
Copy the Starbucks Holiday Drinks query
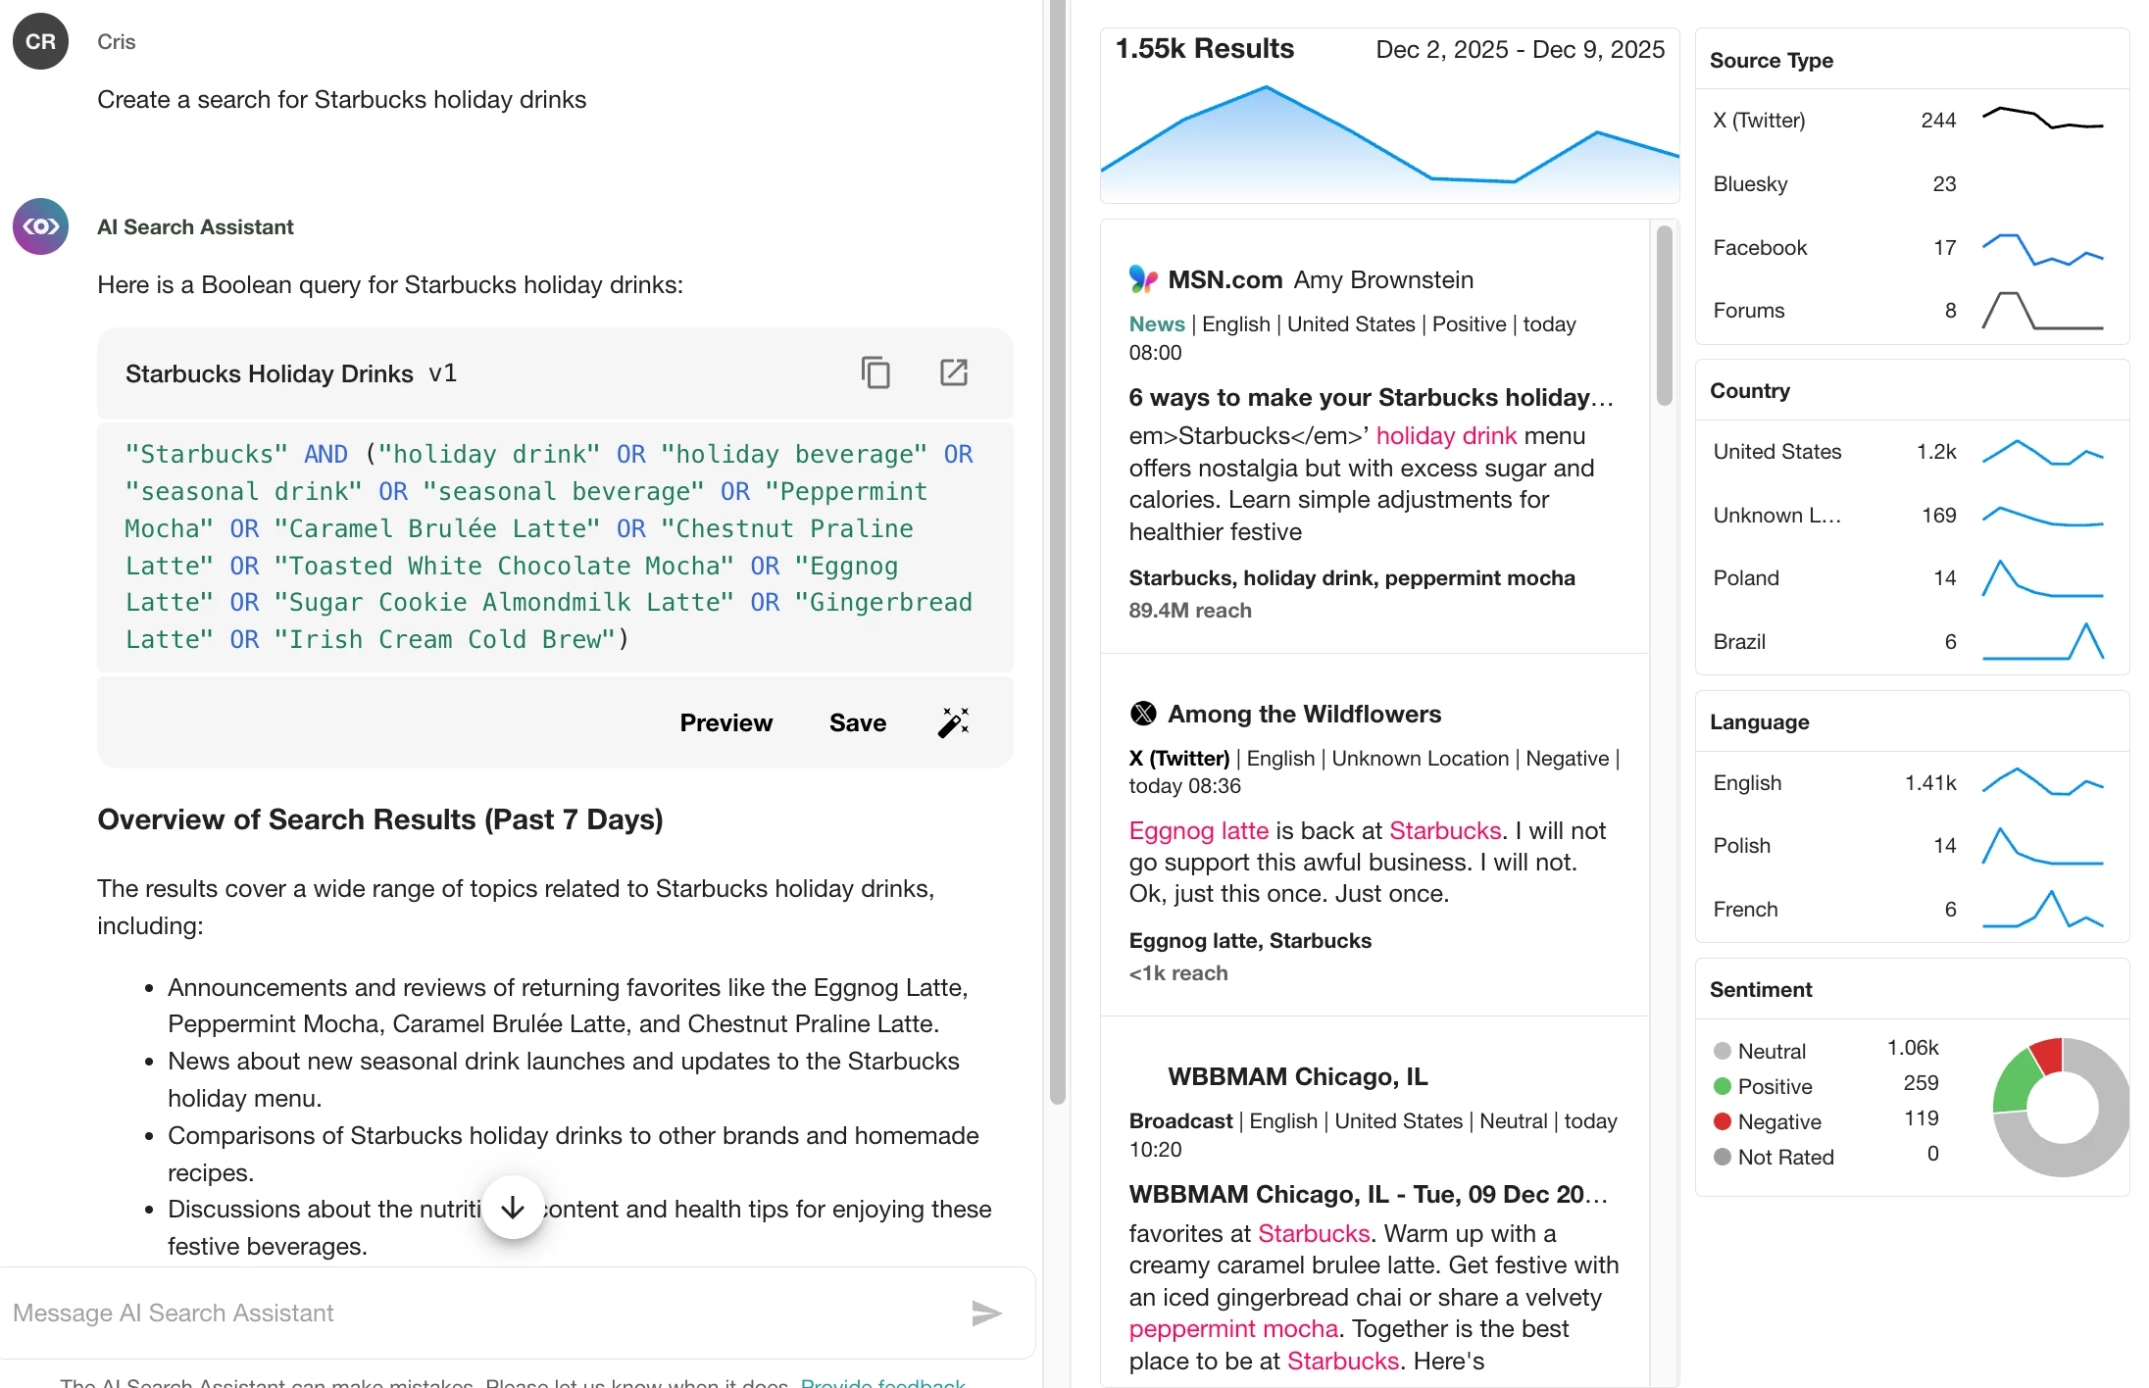click(875, 373)
